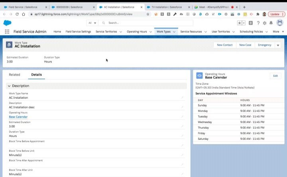Click the Chrome profile picture
Screen dimensions: 287x177
click(264, 14)
